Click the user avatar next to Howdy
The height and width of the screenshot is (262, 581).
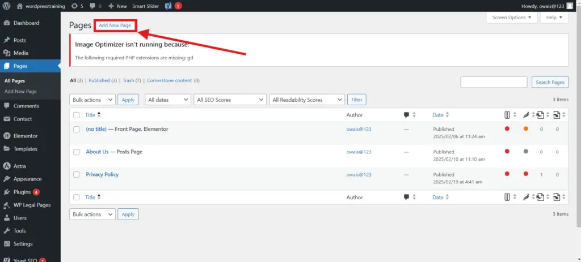569,6
